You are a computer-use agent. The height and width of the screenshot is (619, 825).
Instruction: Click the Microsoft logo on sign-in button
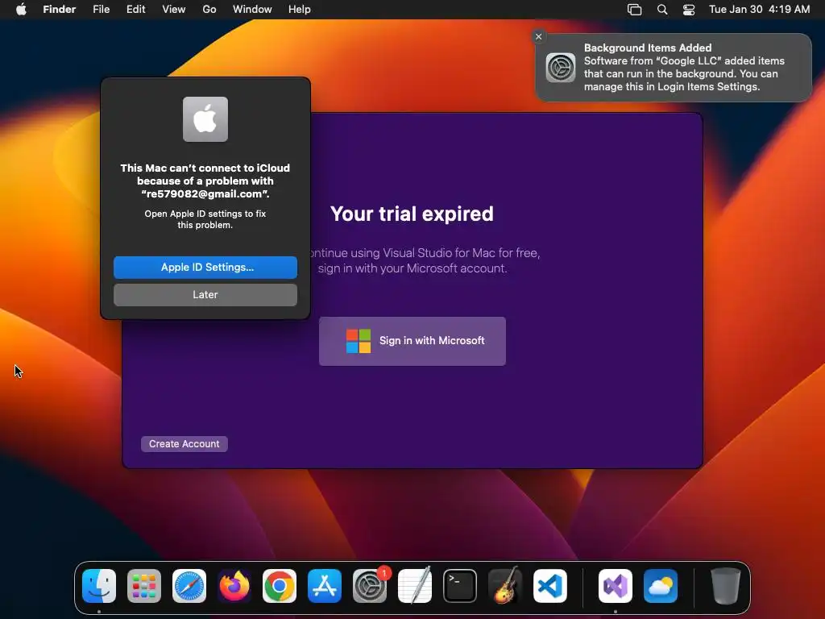click(359, 341)
